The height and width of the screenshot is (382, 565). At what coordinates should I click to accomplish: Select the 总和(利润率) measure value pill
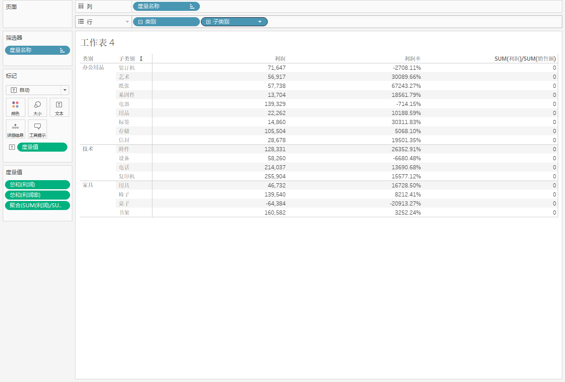(38, 195)
